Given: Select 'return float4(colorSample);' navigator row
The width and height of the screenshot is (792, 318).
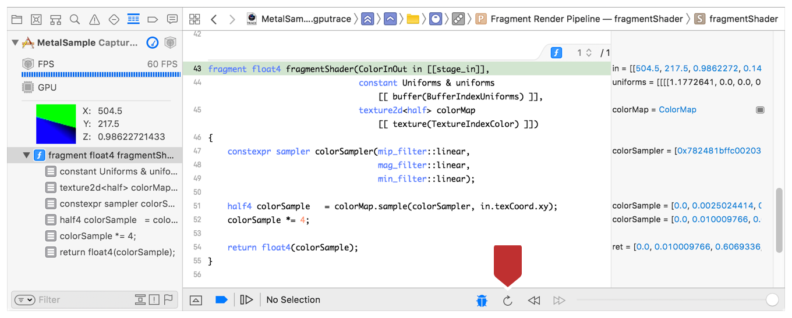Looking at the screenshot, I should 95,252.
